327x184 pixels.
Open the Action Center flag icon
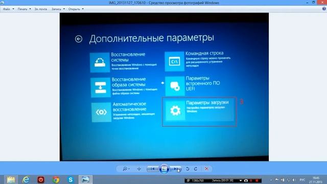[x=277, y=180]
